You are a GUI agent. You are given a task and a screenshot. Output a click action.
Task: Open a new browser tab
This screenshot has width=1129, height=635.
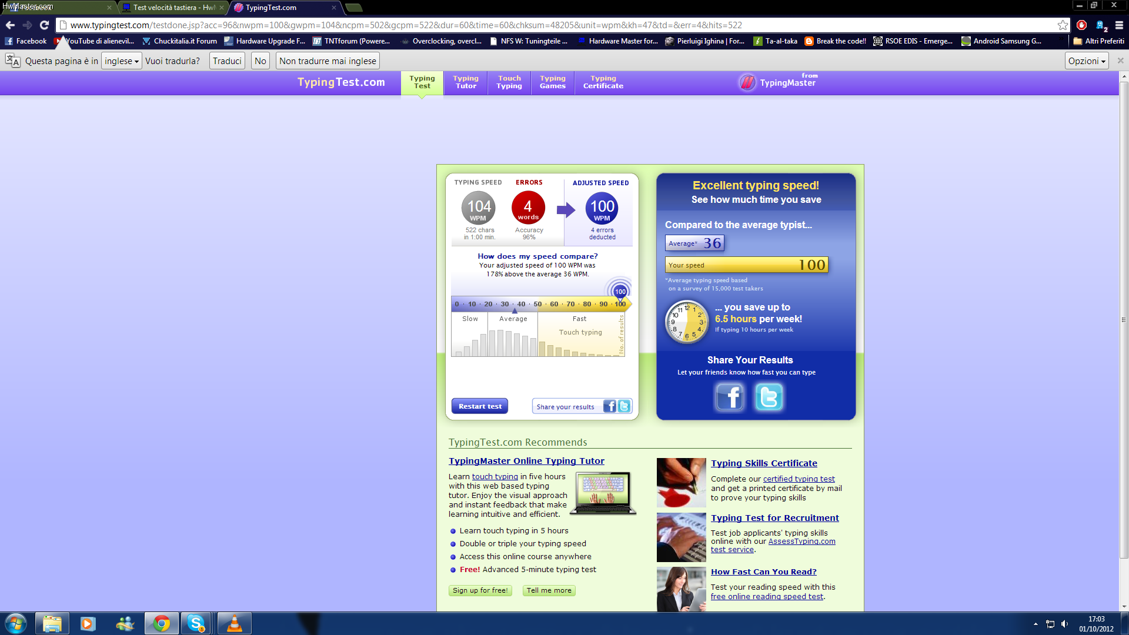(x=354, y=8)
